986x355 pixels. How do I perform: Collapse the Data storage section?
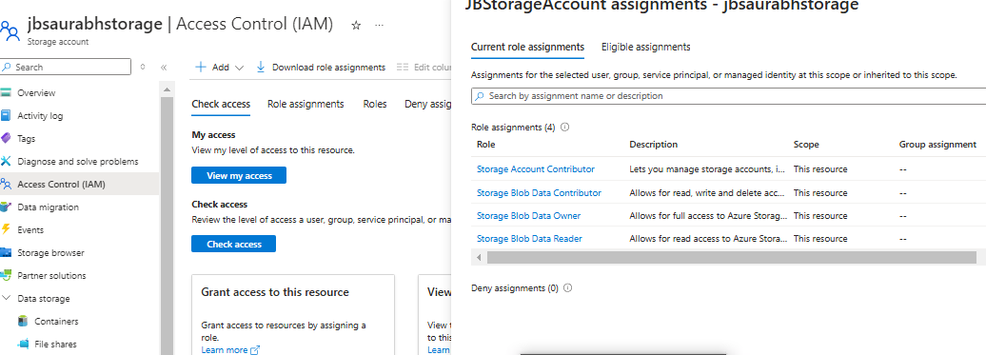pyautogui.click(x=7, y=299)
